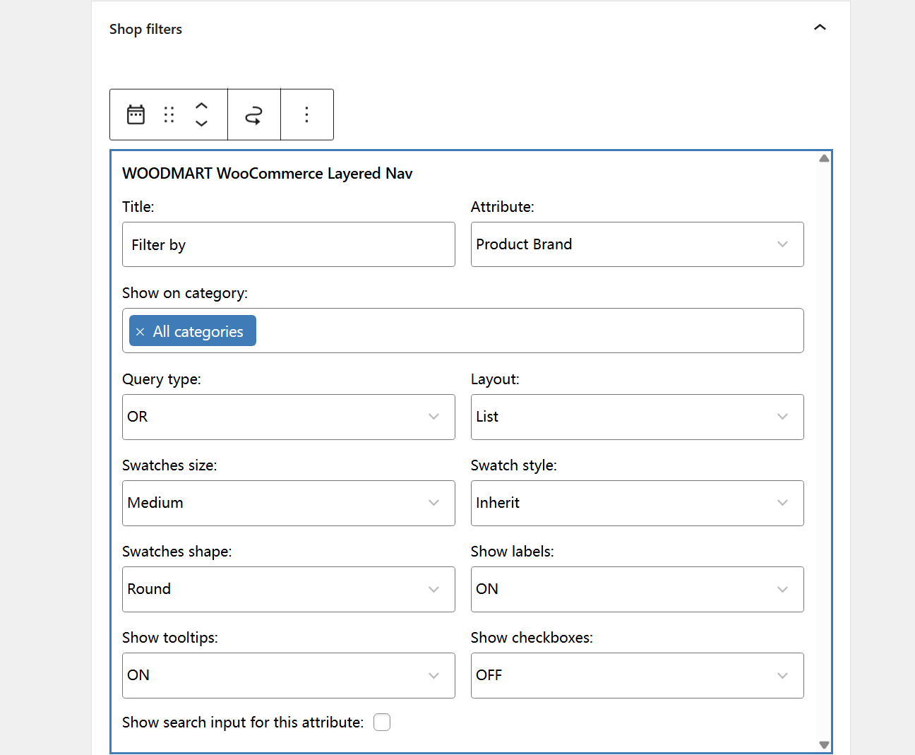Change the Swatches size dropdown

(288, 503)
